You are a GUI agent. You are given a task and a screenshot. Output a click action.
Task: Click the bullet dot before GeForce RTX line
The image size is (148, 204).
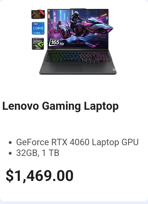coord(10,143)
